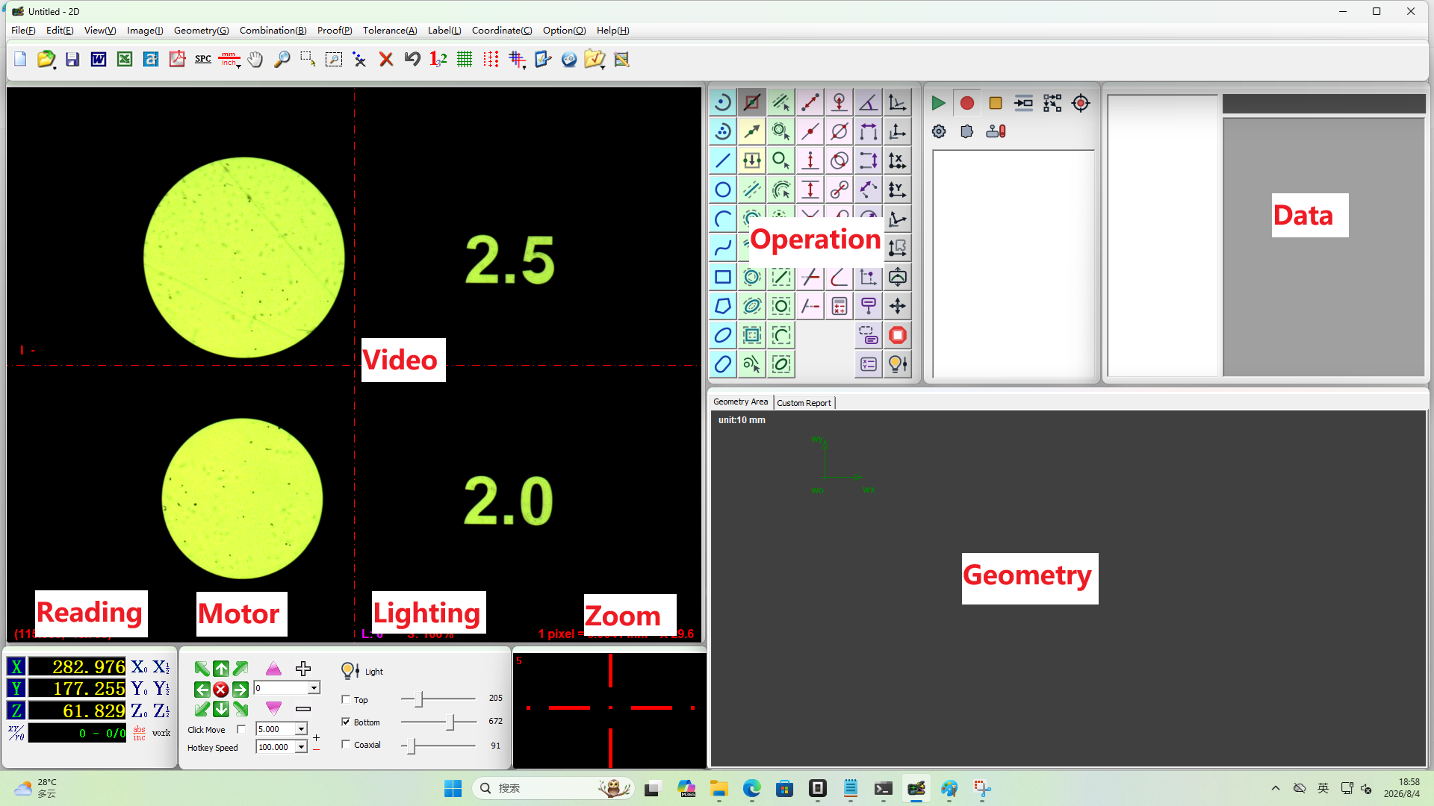Open the calculator tool in operation panel
The width and height of the screenshot is (1434, 806).
click(839, 306)
